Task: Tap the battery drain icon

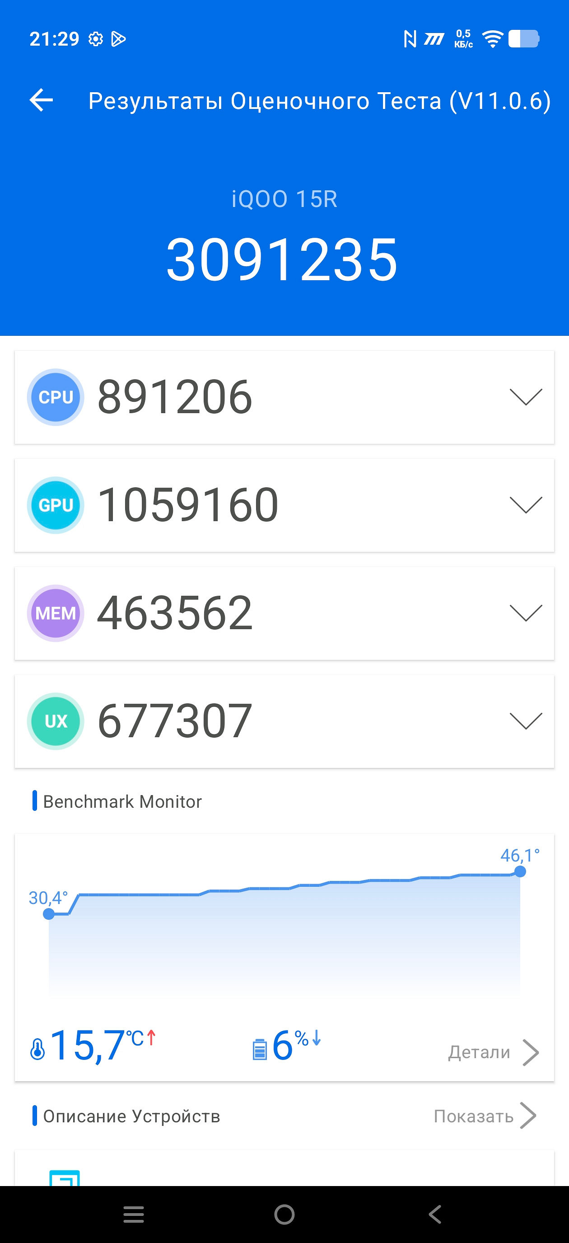Action: tap(259, 1049)
